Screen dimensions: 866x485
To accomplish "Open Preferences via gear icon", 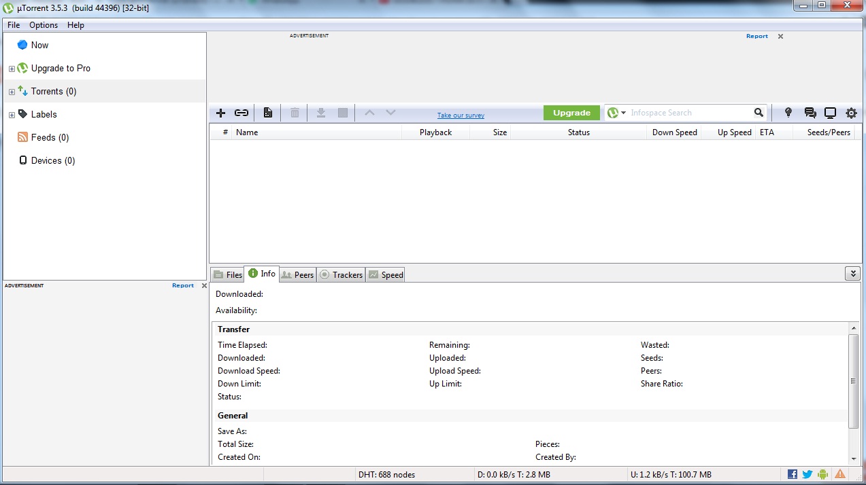I will (x=851, y=113).
